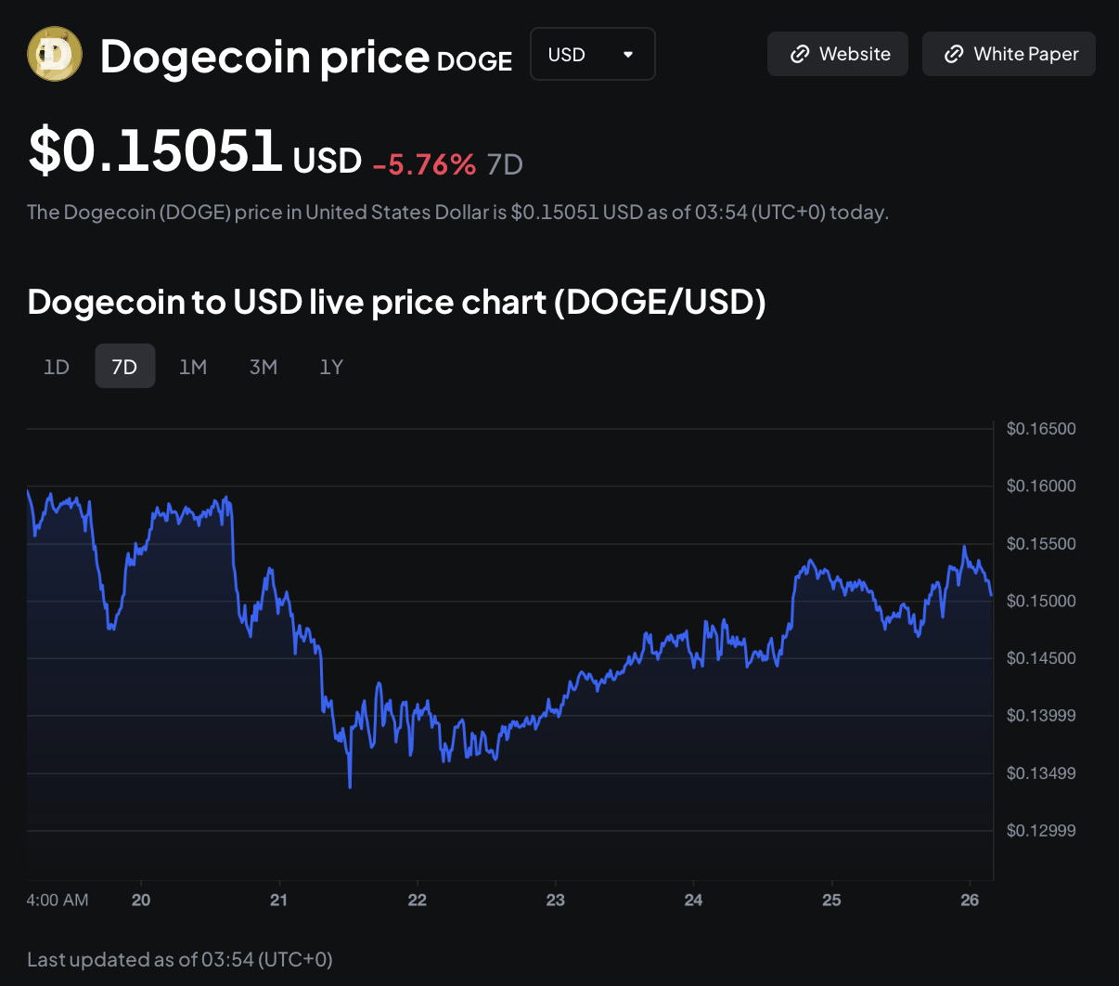Open the Dogecoin White Paper
This screenshot has width=1119, height=986.
click(1009, 54)
